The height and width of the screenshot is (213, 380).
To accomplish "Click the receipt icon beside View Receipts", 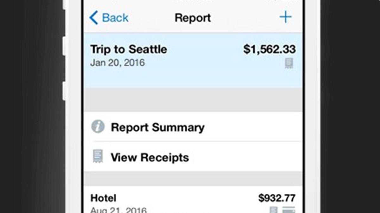I will [98, 157].
